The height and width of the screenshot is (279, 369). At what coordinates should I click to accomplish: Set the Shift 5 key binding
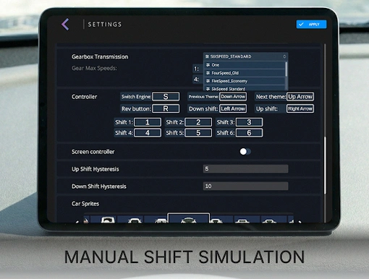point(198,133)
